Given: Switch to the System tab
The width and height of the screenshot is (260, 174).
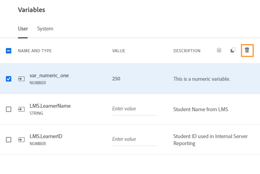Looking at the screenshot, I should coord(45,29).
